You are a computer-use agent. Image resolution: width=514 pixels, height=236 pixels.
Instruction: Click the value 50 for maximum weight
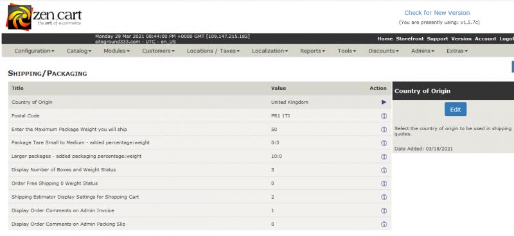(x=274, y=130)
